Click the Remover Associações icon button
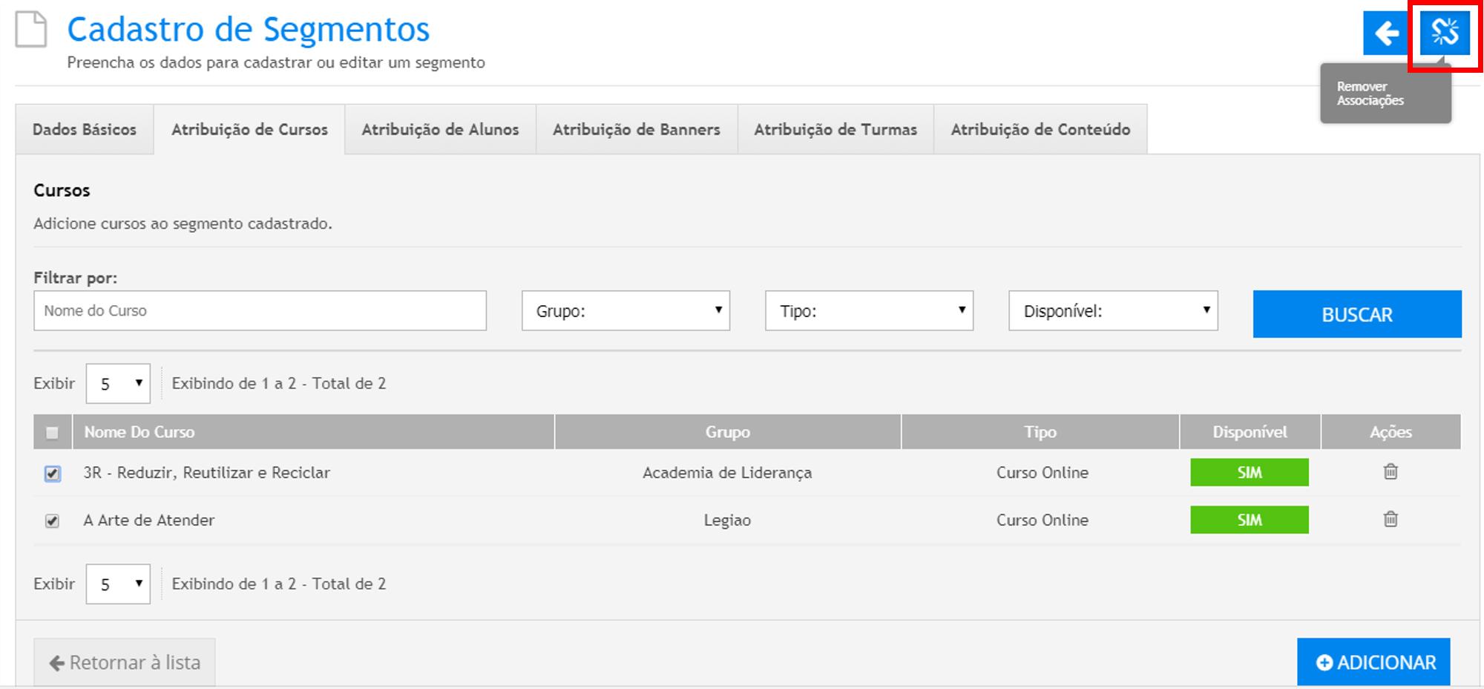Screen dimensions: 1484x689 (1444, 33)
